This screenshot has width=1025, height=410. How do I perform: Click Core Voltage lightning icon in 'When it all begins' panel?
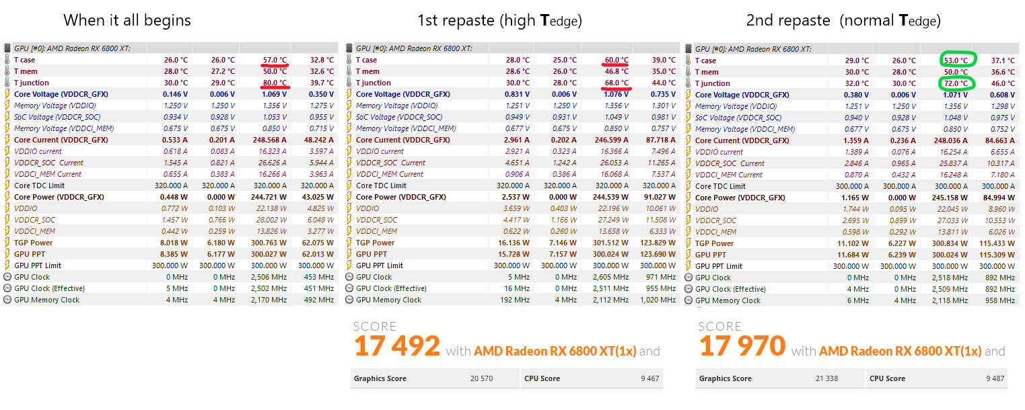pos(7,94)
